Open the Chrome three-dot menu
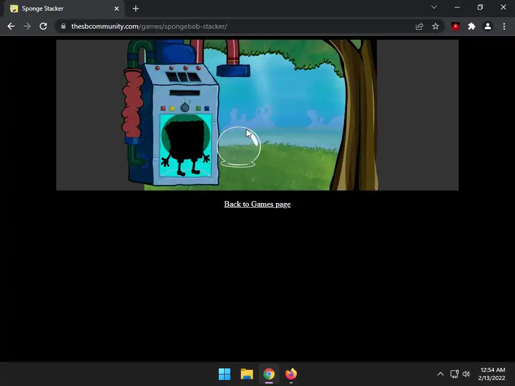Viewport: 515px width, 386px height. coord(504,26)
